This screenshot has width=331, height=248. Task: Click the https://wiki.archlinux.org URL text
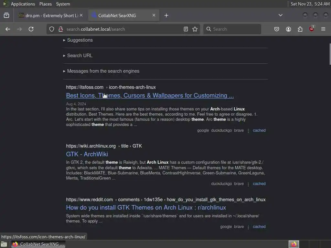tap(91, 146)
